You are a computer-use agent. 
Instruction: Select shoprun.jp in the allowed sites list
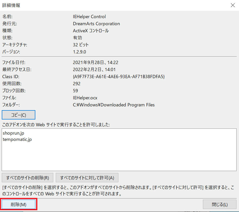click(x=13, y=133)
